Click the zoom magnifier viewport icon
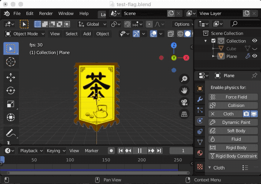Image resolution: width=261 pixels, height=184 pixels. 185,79
